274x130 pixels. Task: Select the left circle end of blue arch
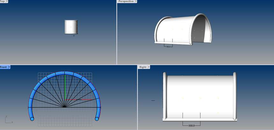point(32,119)
